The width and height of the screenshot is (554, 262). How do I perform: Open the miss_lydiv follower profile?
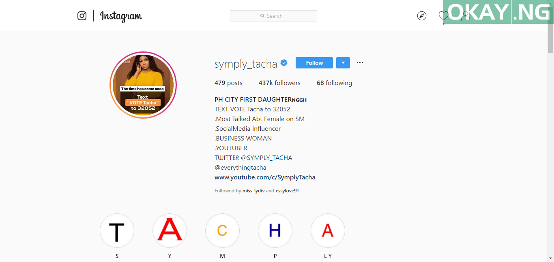click(x=253, y=191)
